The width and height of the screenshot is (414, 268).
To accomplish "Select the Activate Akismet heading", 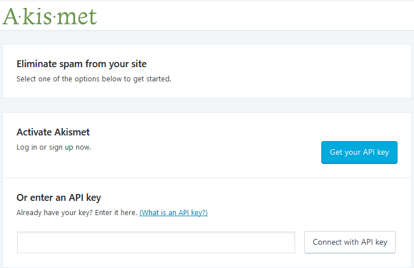I will 53,132.
